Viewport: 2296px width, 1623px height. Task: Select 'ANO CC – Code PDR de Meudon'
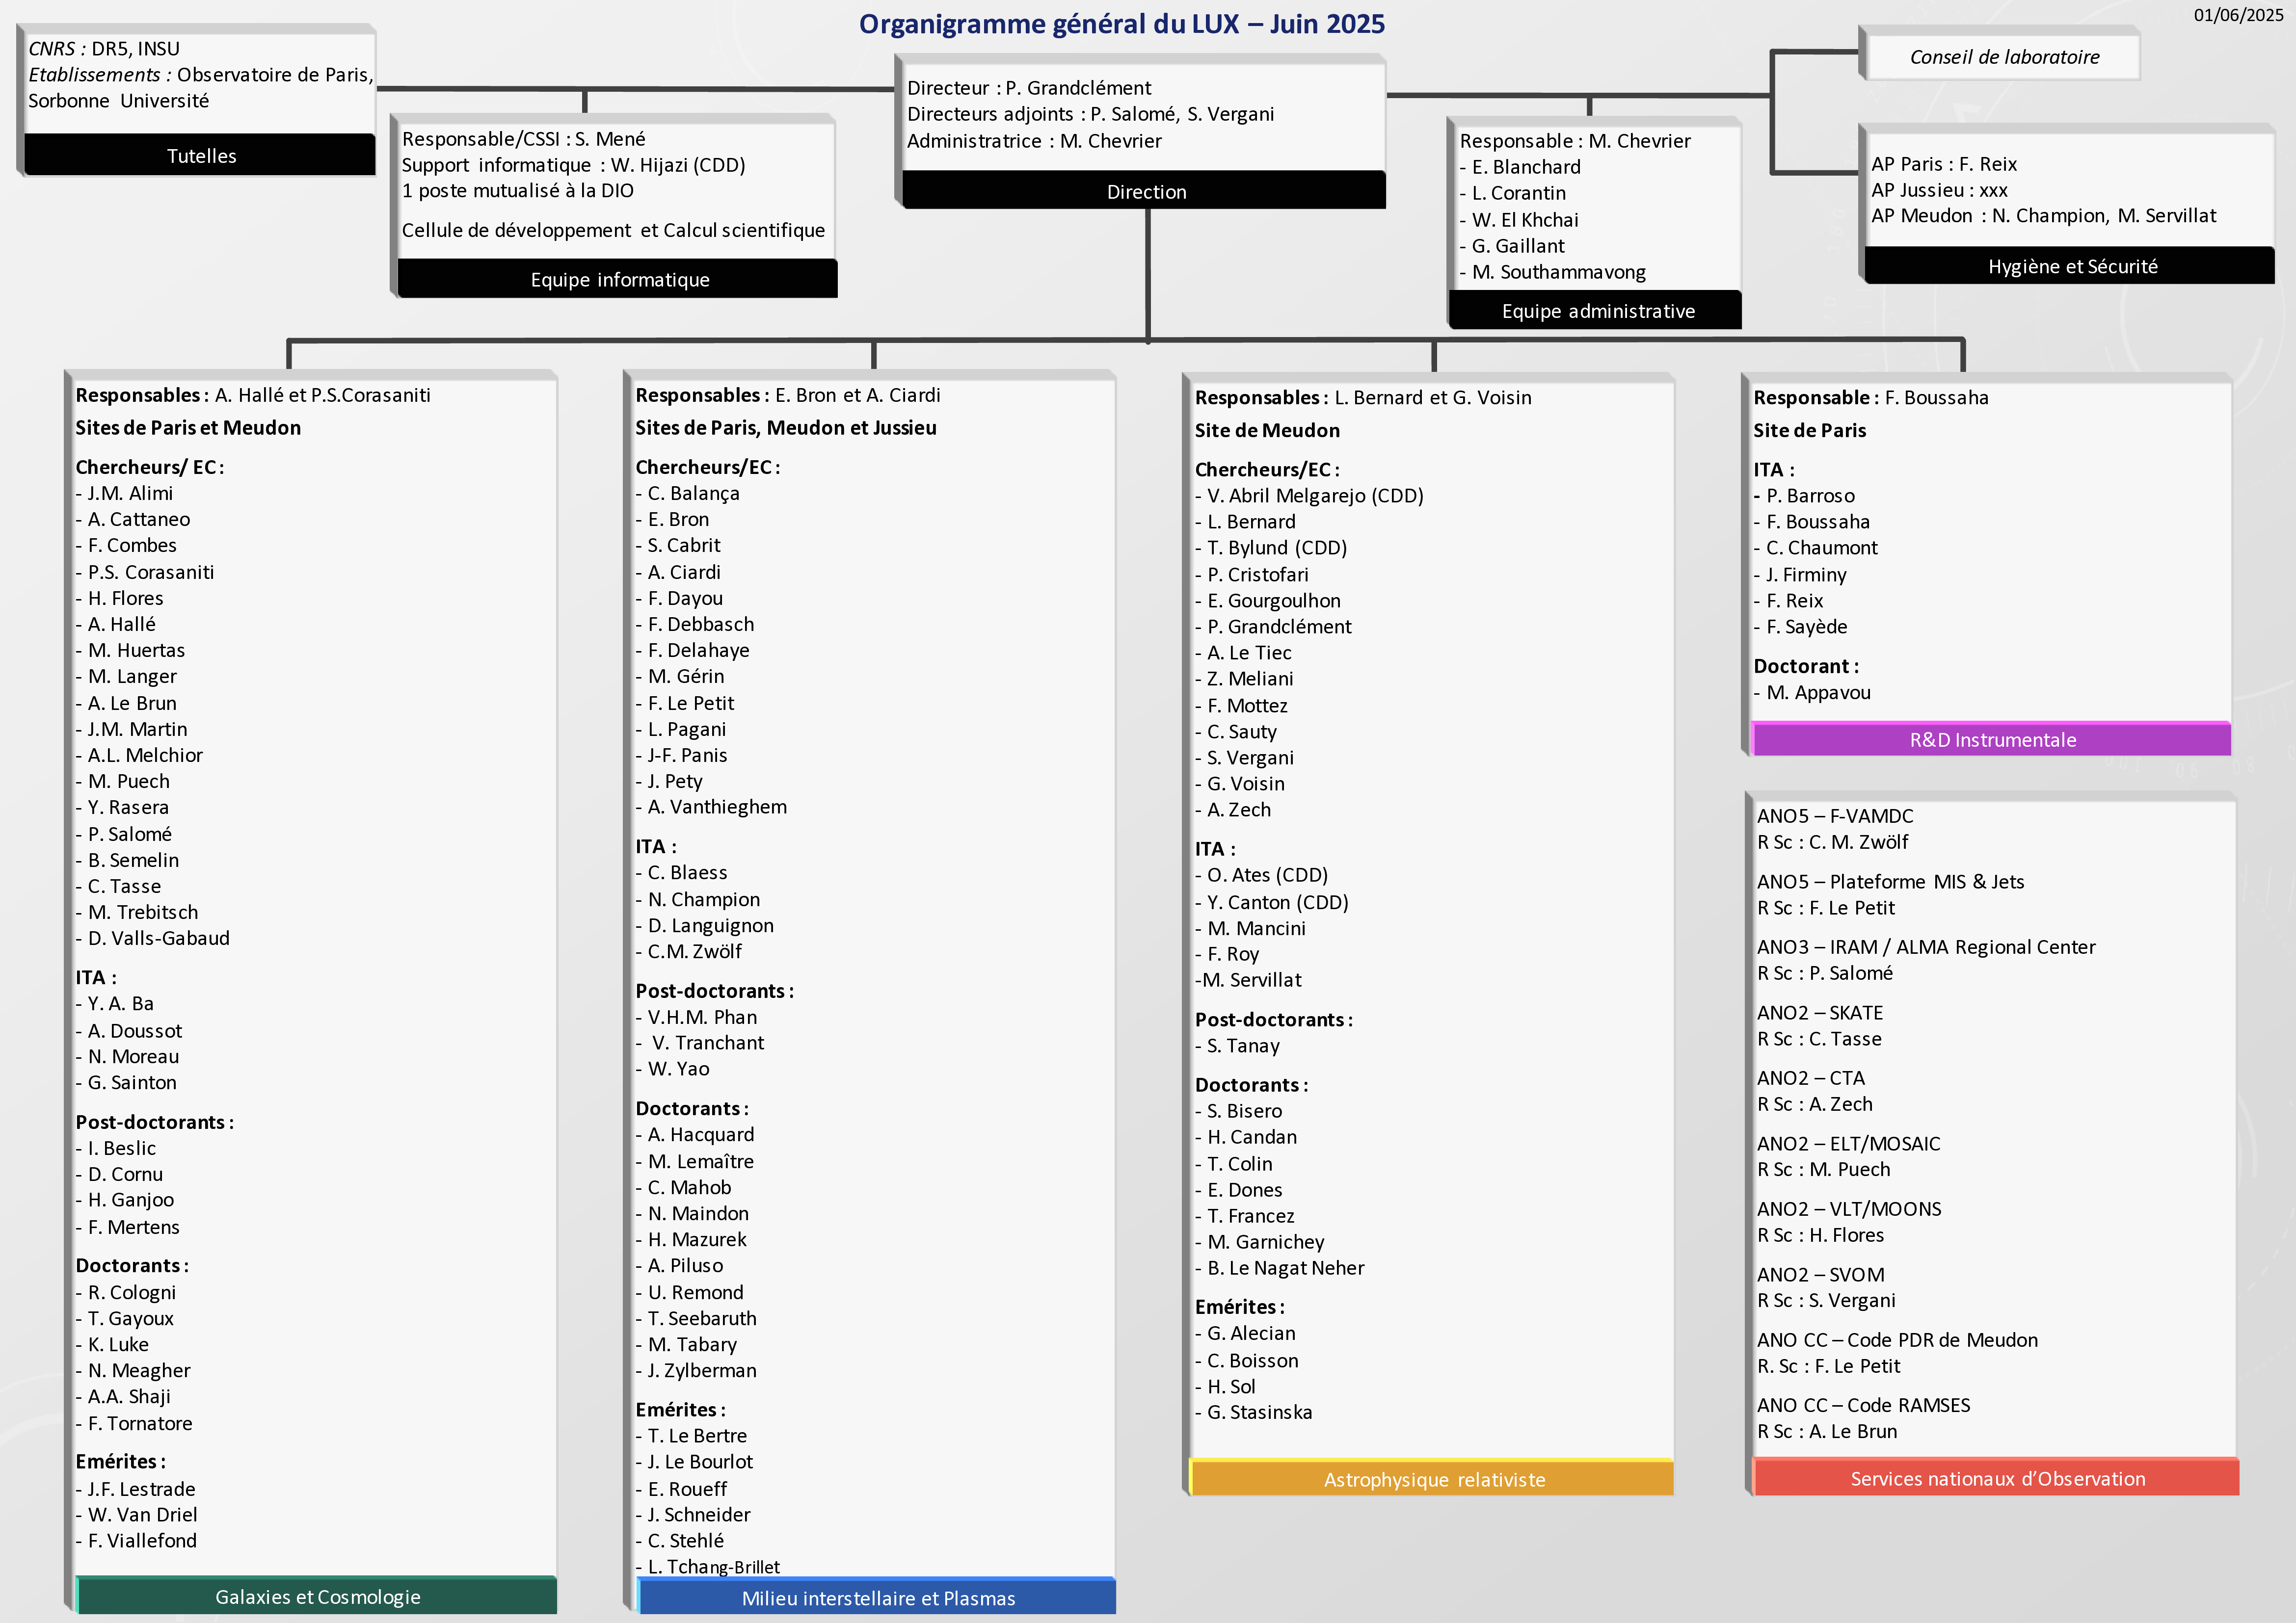coord(1897,1340)
